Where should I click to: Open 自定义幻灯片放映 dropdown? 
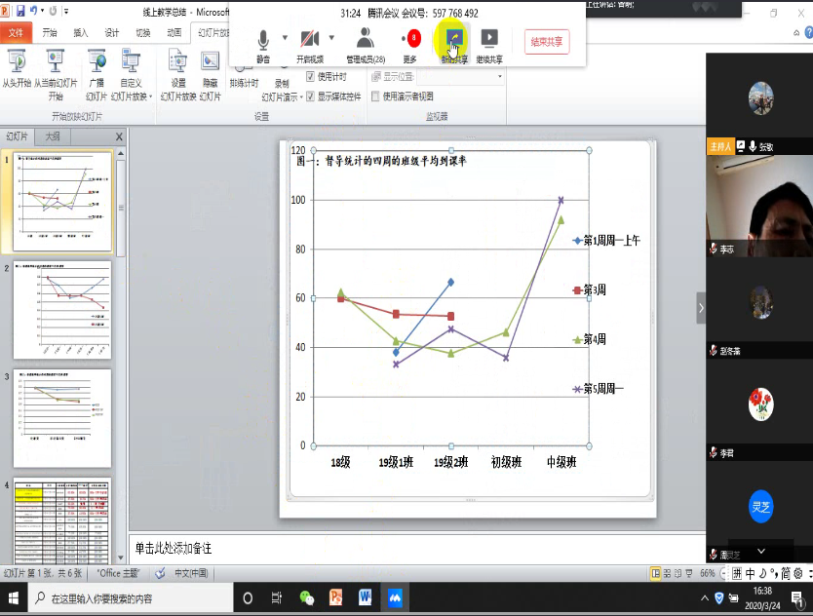[131, 76]
